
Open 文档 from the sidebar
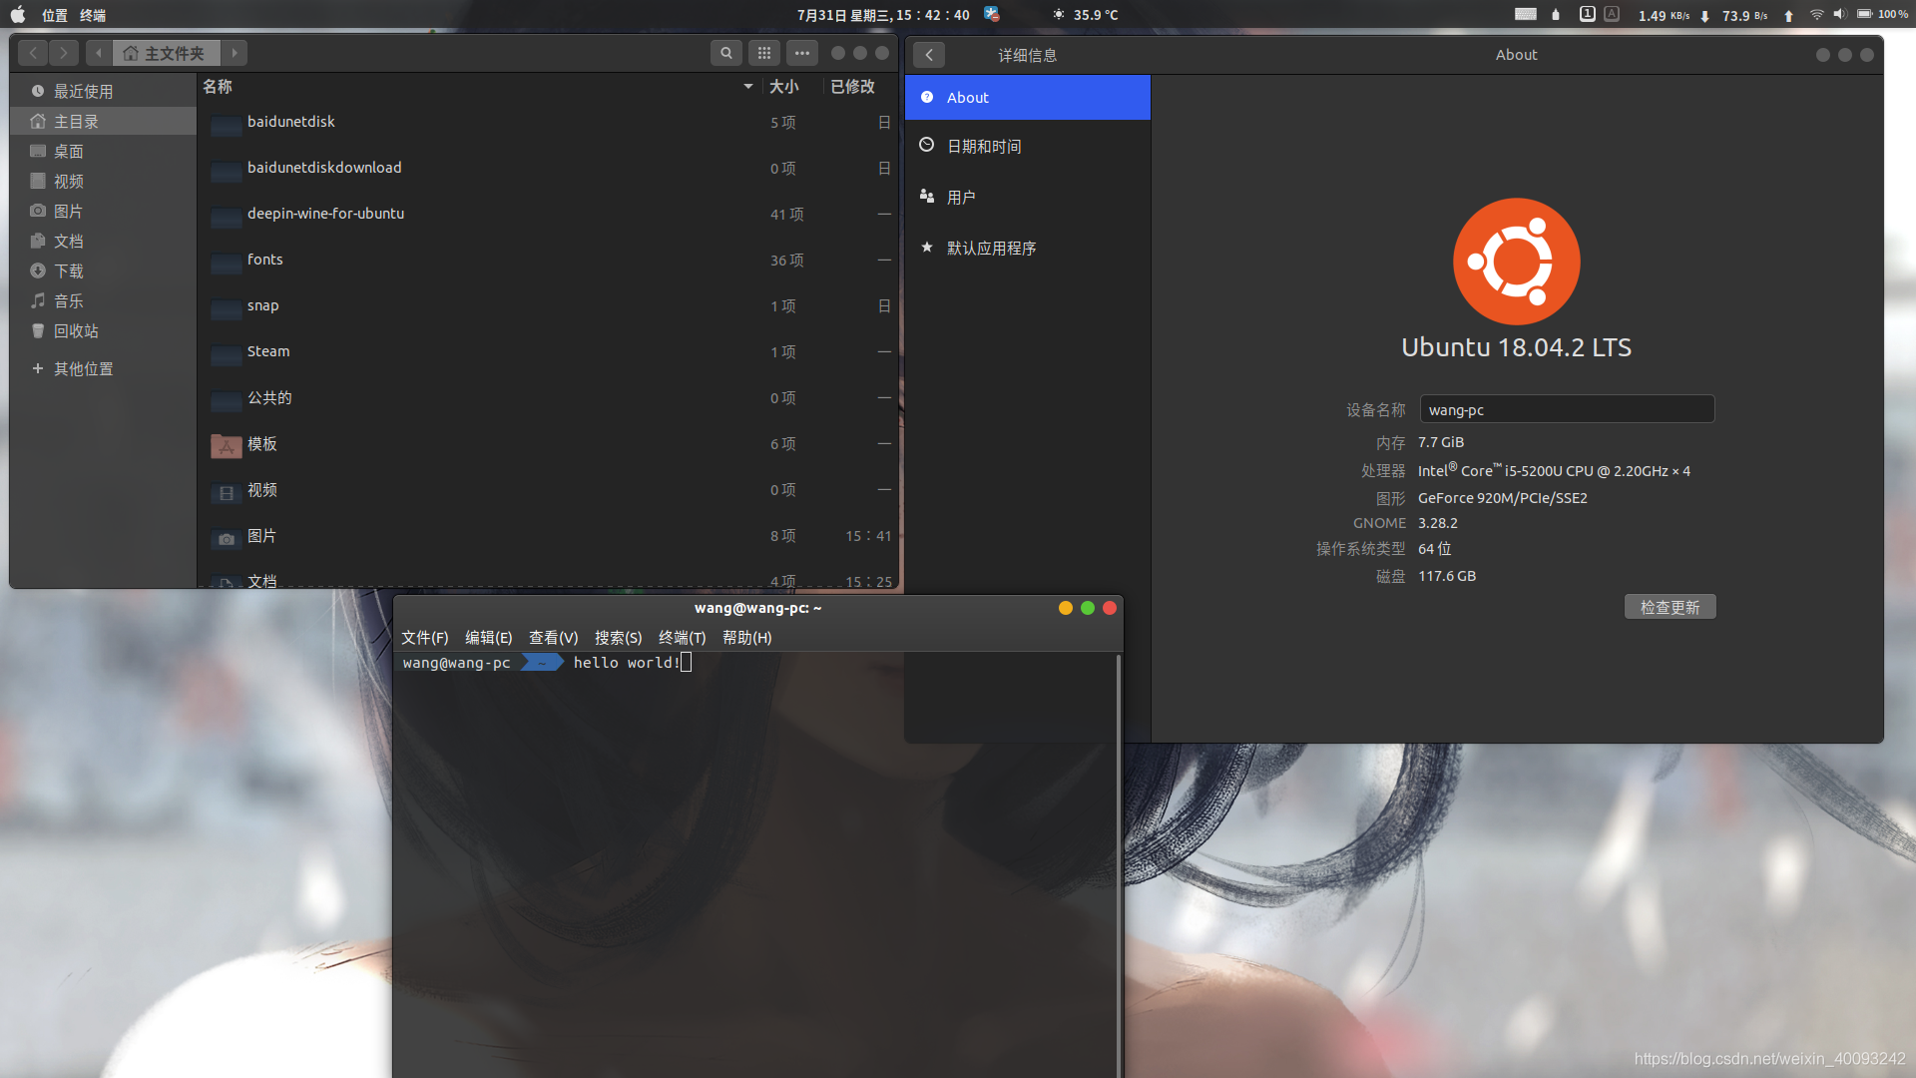[x=103, y=241]
